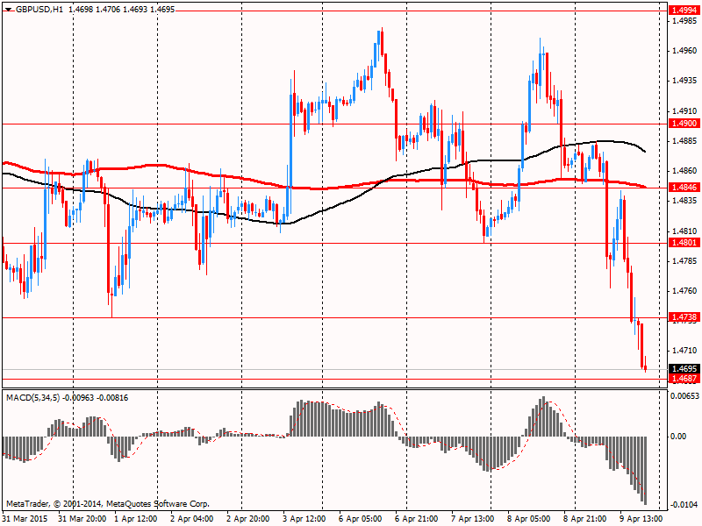Viewport: 702px width, 526px height.
Task: Click the triangle arrow beside GBPUSD,H1
Action: [x=9, y=10]
